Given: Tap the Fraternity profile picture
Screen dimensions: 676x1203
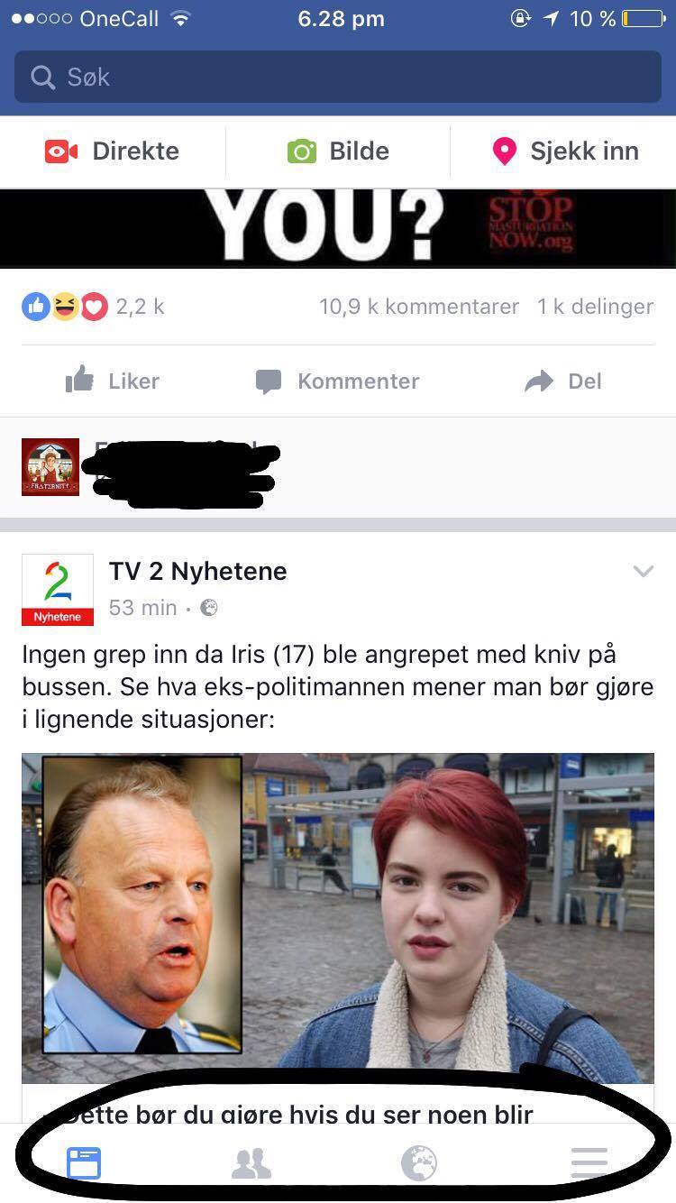Looking at the screenshot, I should tap(50, 467).
